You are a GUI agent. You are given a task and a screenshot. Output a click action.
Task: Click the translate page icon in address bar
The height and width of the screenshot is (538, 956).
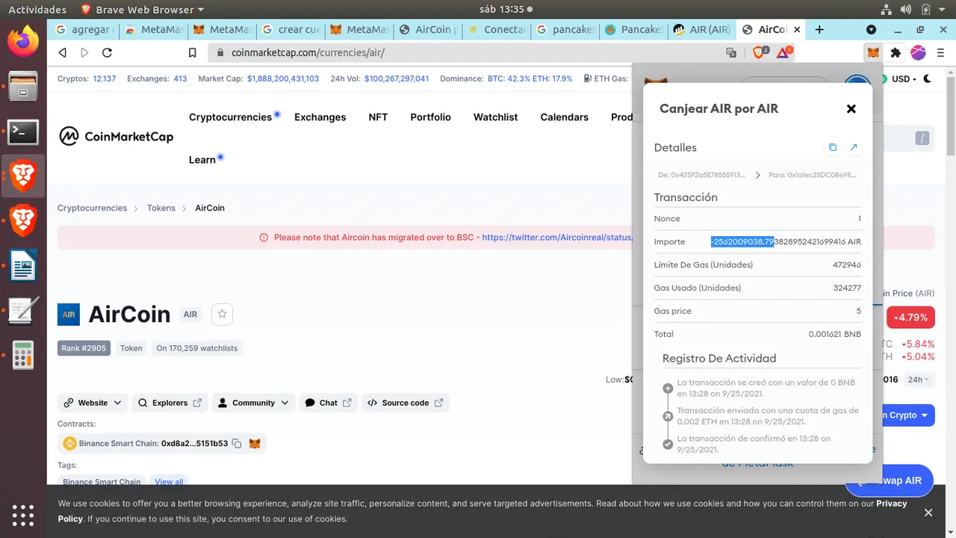click(731, 53)
